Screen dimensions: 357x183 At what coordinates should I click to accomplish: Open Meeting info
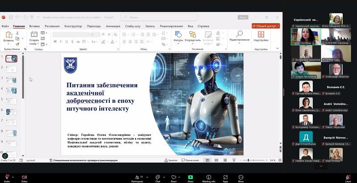click(x=208, y=177)
